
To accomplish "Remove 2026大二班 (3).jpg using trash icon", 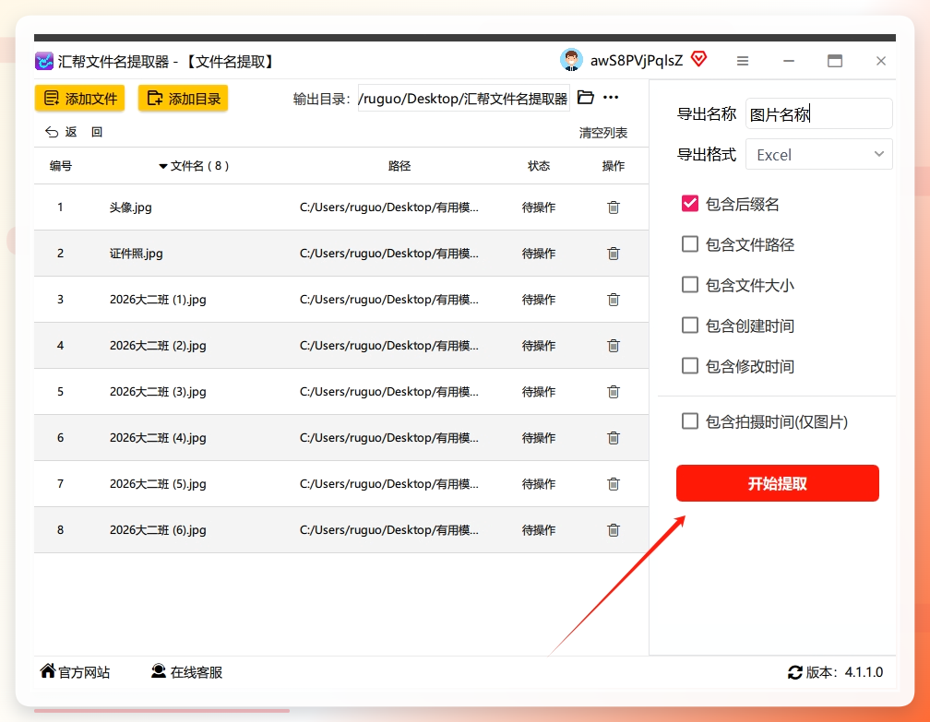I will [x=614, y=392].
